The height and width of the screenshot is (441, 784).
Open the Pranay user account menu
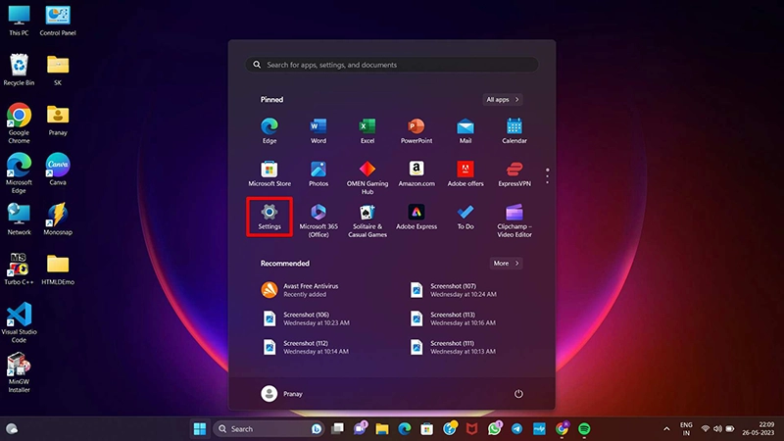tap(281, 394)
